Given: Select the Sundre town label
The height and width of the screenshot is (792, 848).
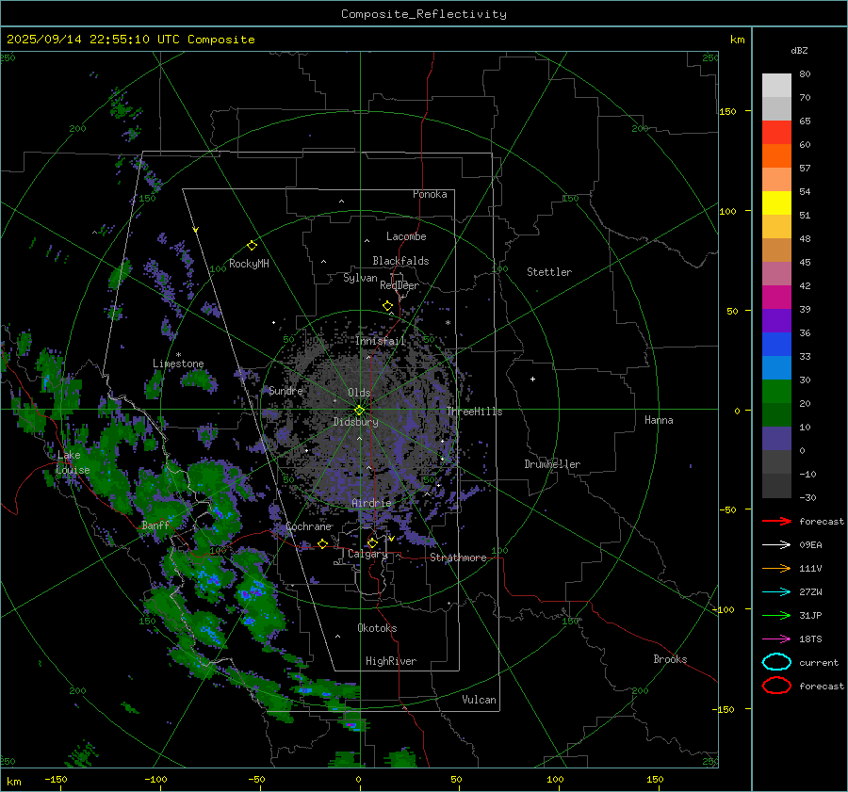Looking at the screenshot, I should tap(285, 390).
